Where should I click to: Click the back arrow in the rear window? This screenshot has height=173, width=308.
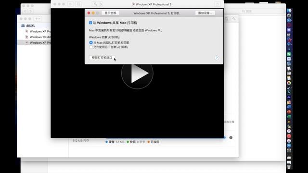click(26, 12)
